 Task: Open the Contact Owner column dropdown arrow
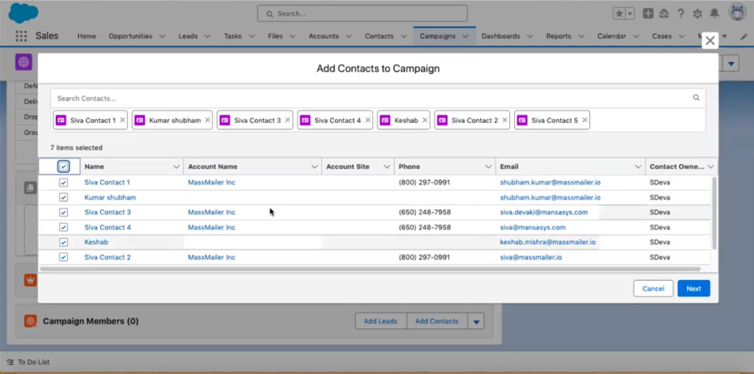click(711, 167)
